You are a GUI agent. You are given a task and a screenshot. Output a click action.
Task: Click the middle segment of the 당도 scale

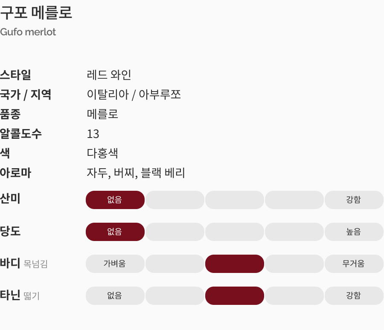(235, 232)
